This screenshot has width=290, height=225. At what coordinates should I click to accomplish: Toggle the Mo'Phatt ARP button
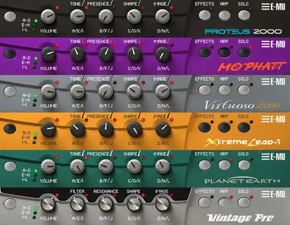(x=224, y=53)
